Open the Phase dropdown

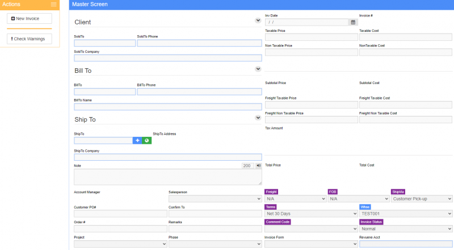tap(215, 244)
